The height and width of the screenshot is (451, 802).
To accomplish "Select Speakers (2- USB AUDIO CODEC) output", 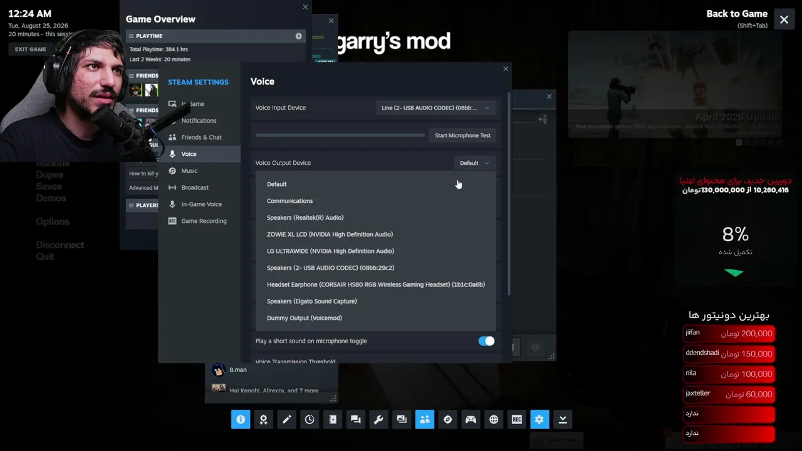I will (x=376, y=267).
